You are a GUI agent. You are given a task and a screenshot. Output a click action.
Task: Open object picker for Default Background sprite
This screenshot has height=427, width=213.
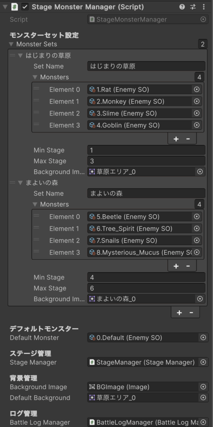tap(203, 397)
